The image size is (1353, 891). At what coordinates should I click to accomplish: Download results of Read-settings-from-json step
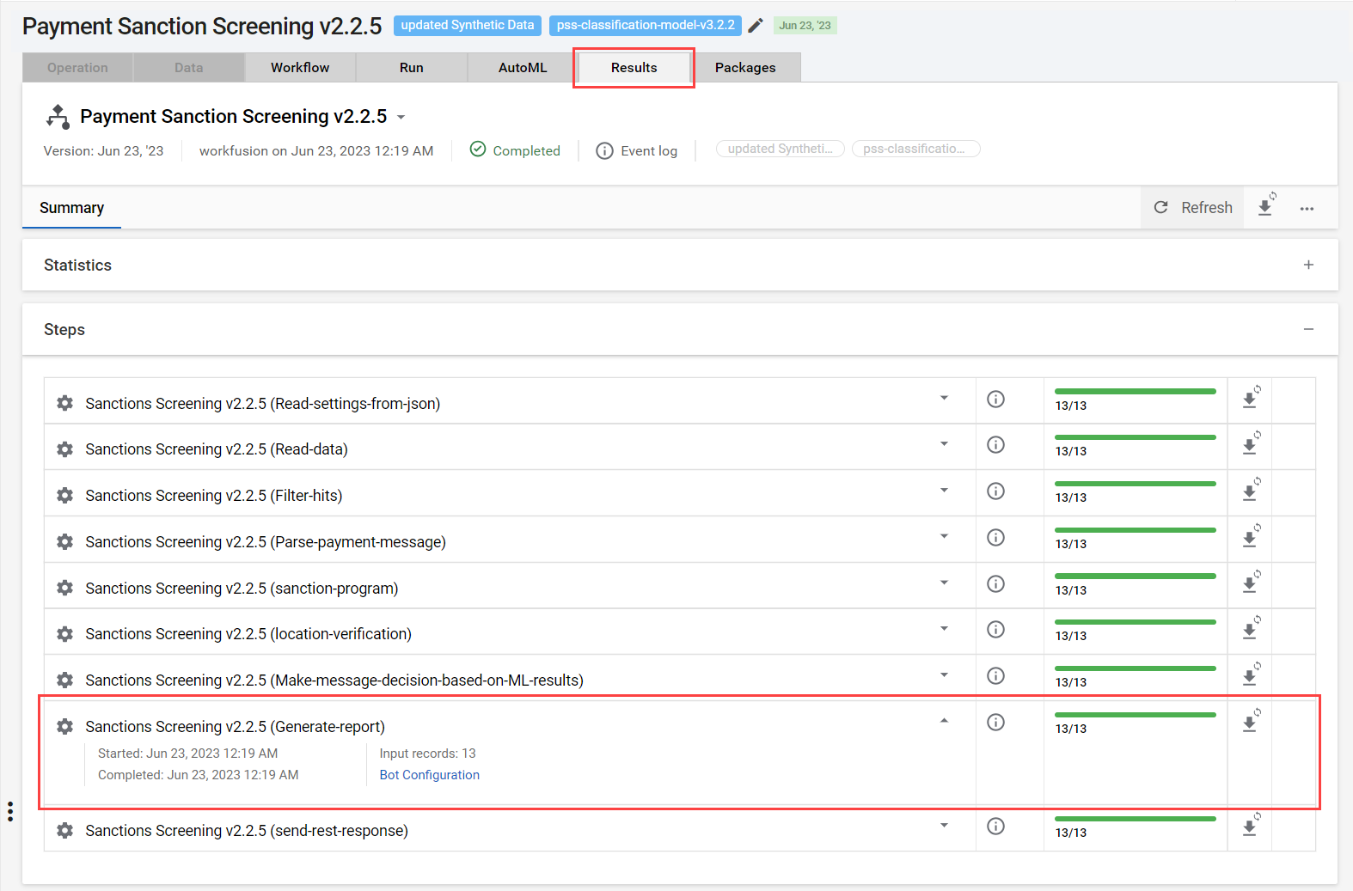pyautogui.click(x=1251, y=398)
